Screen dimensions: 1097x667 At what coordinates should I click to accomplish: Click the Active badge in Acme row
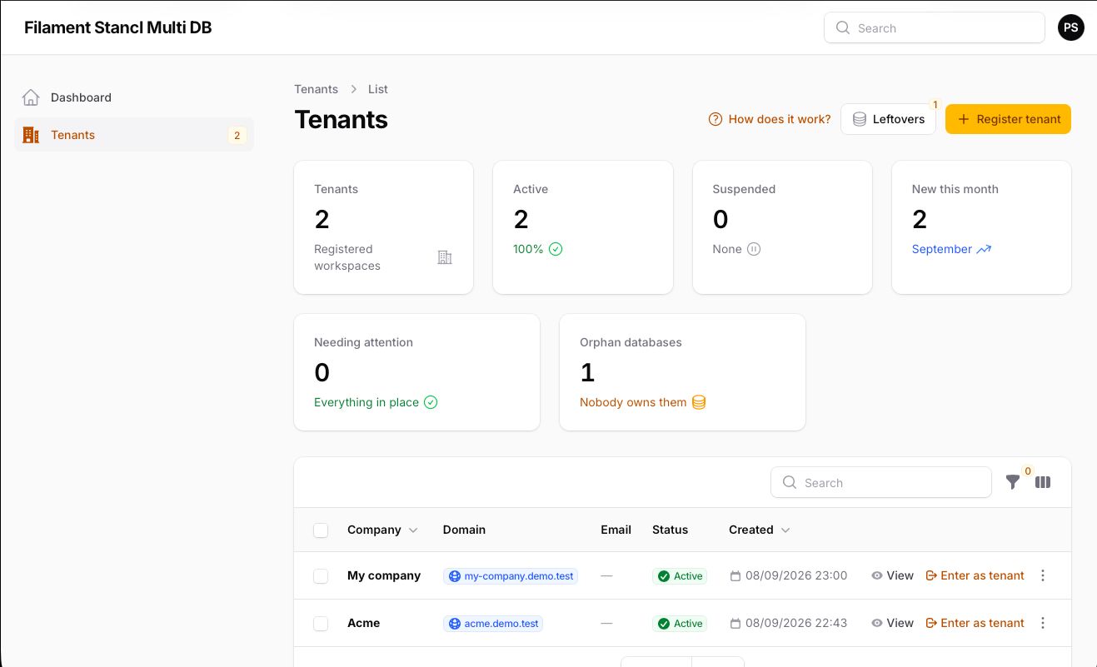coord(680,624)
